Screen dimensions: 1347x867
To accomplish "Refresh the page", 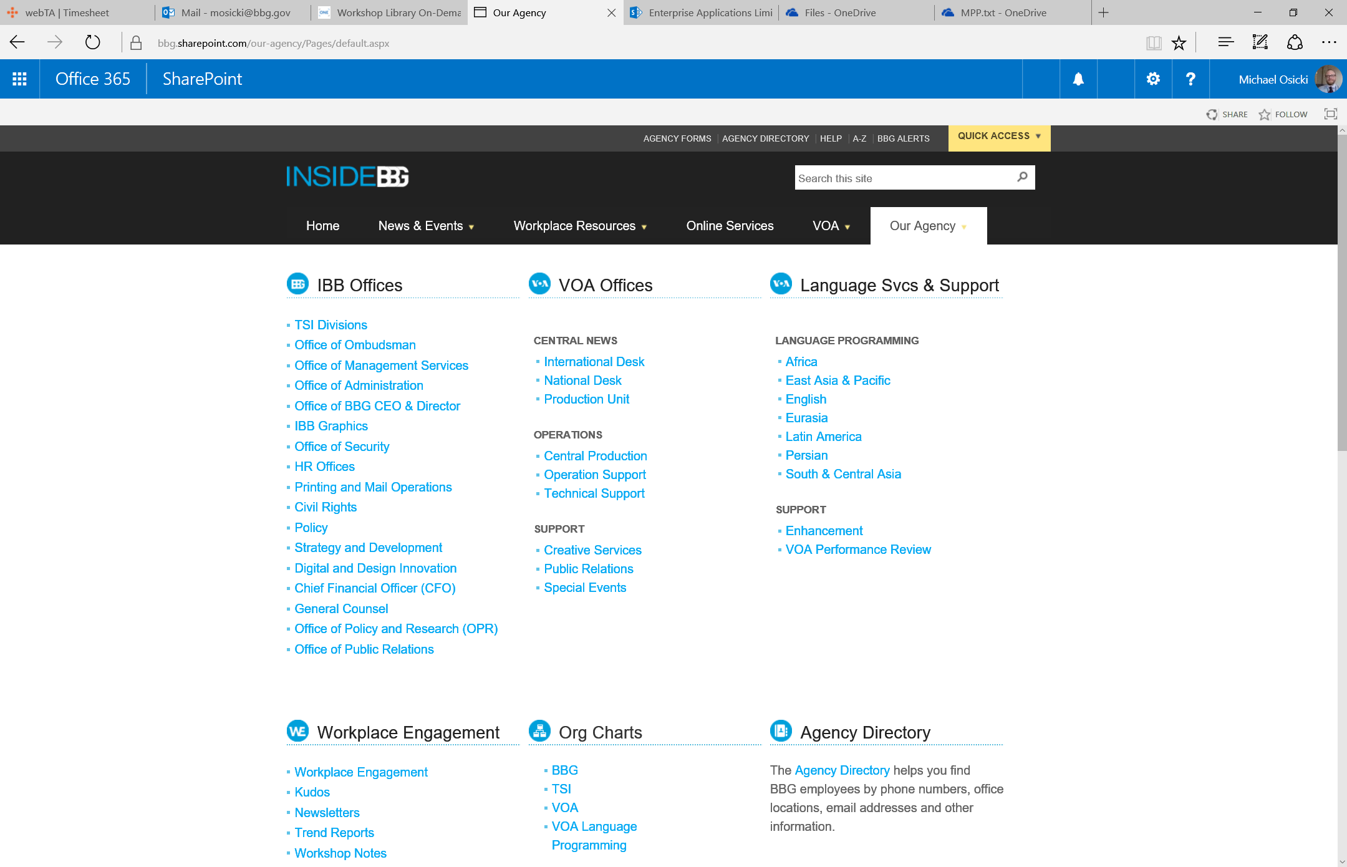I will coord(92,42).
